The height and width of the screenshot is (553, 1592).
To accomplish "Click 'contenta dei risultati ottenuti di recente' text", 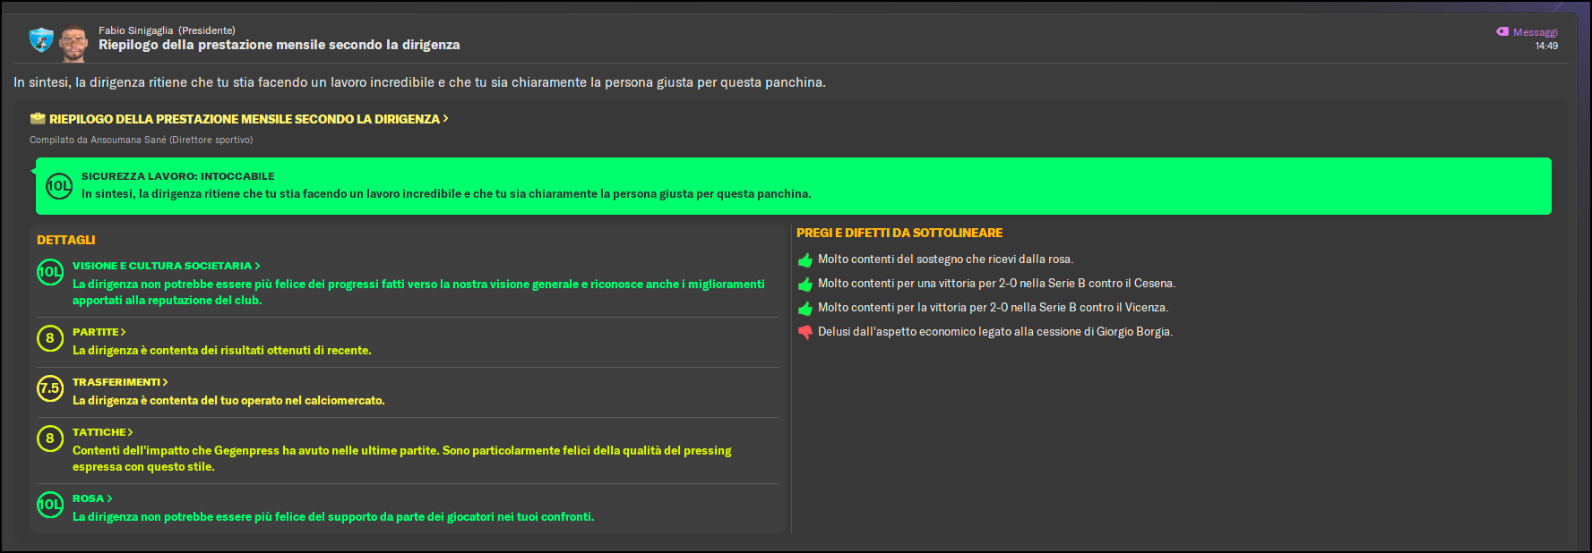I will click(221, 351).
